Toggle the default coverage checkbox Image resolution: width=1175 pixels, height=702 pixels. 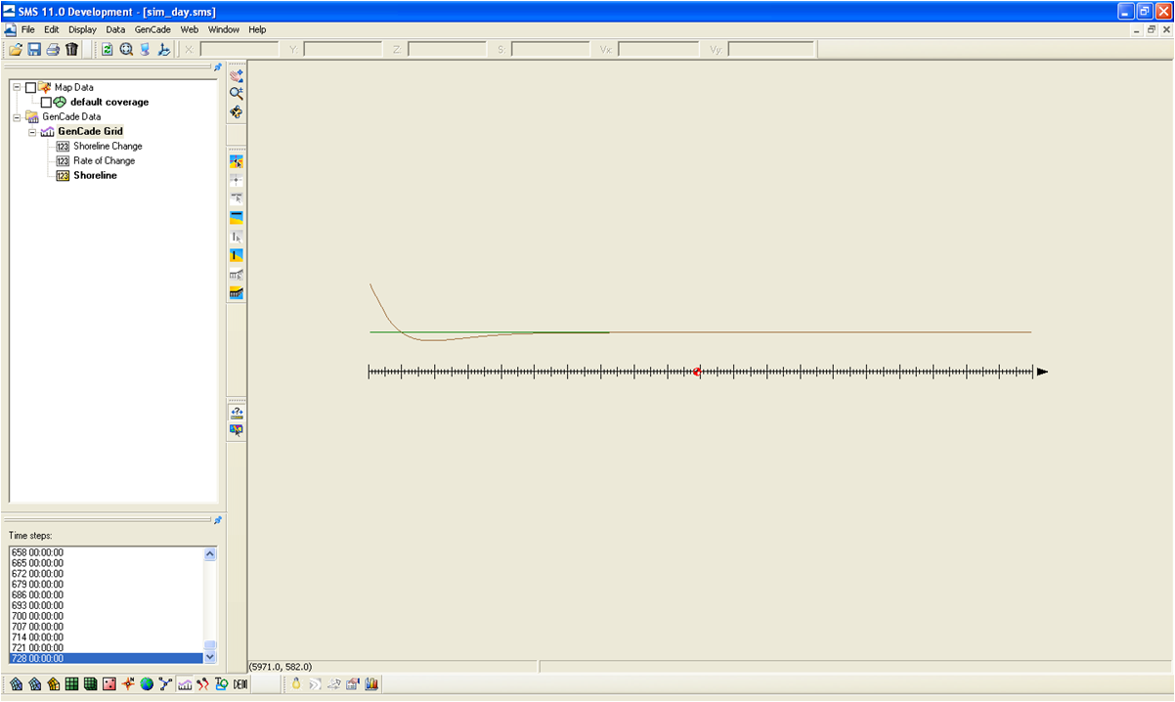45,102
